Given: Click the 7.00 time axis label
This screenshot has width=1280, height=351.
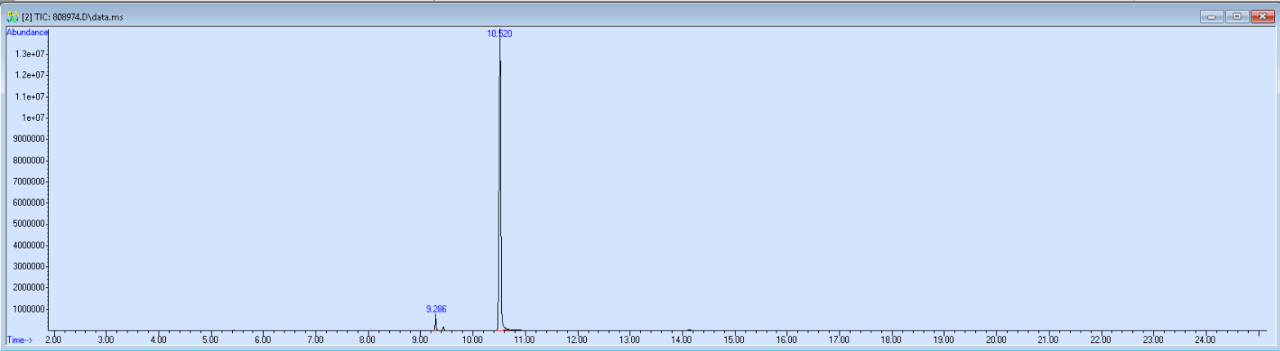Looking at the screenshot, I should [316, 339].
